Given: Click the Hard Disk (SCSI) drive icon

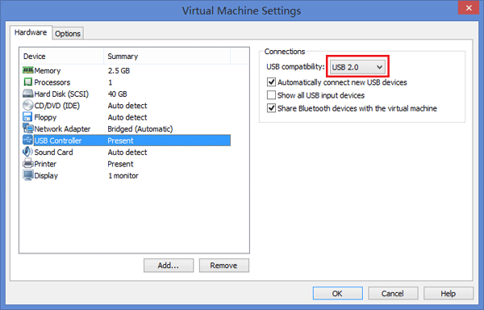Looking at the screenshot, I should click(x=27, y=94).
